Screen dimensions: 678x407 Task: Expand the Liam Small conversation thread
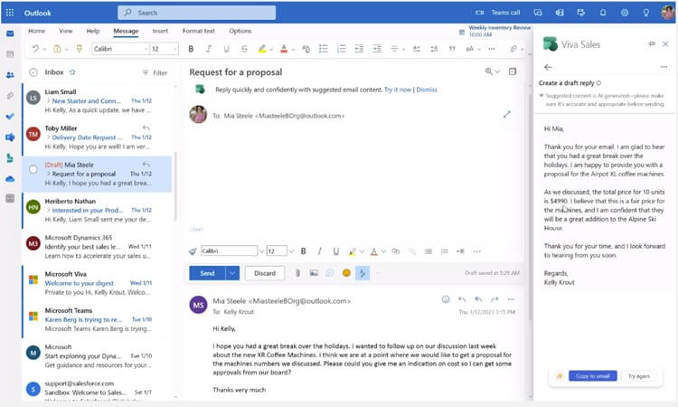click(49, 100)
